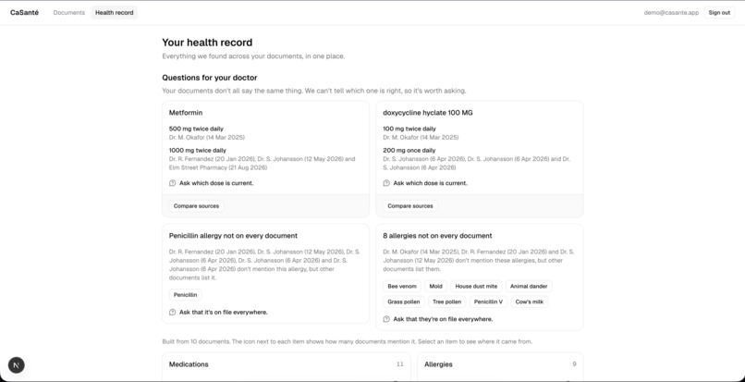745x382 pixels.
Task: Compare sources for doxycycline hyclate
Action: (x=410, y=206)
